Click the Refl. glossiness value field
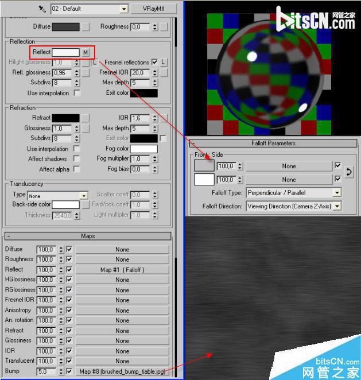361x380 pixels. tap(62, 73)
